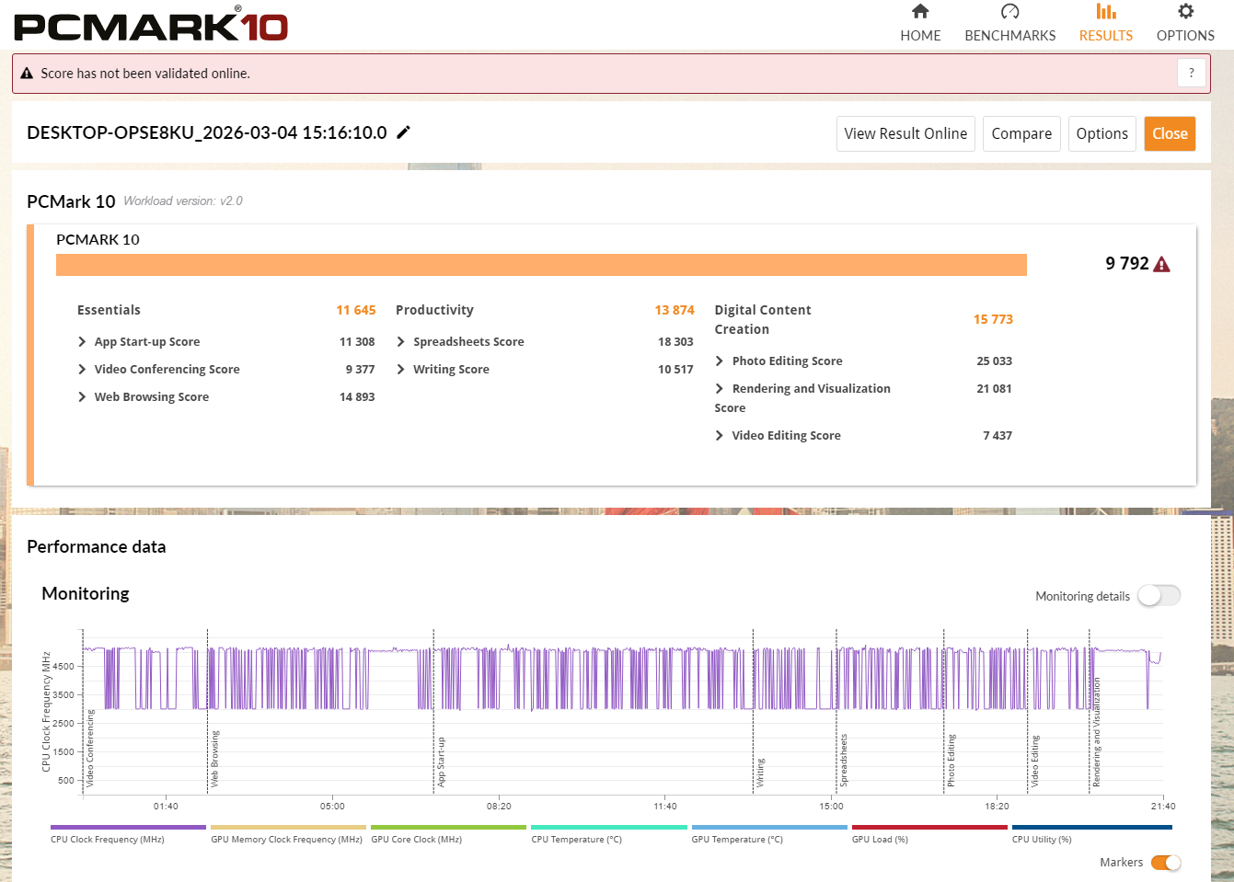Expand the App Start-up Score row

point(83,342)
